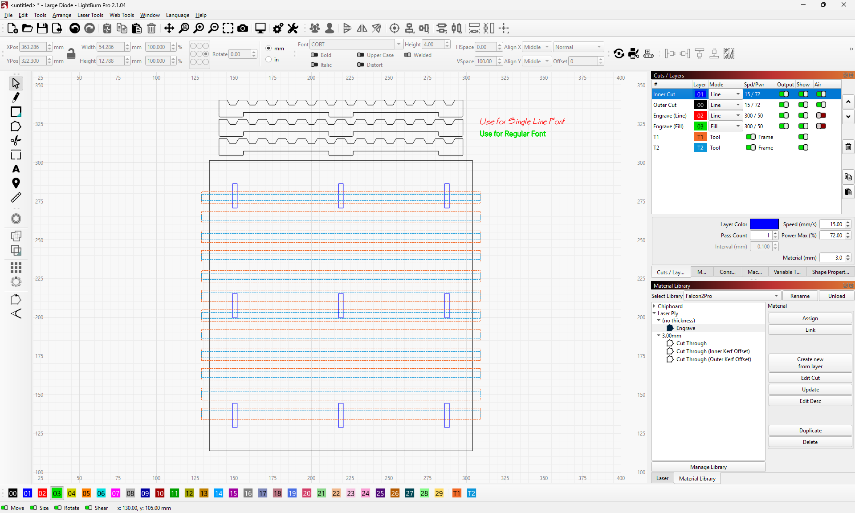Toggle Show for Outer Cut layer
This screenshot has height=513, width=855.
(803, 105)
